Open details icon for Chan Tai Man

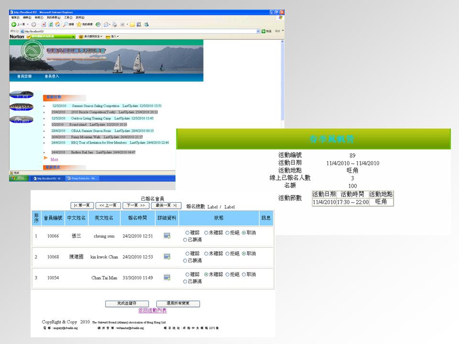click(167, 278)
